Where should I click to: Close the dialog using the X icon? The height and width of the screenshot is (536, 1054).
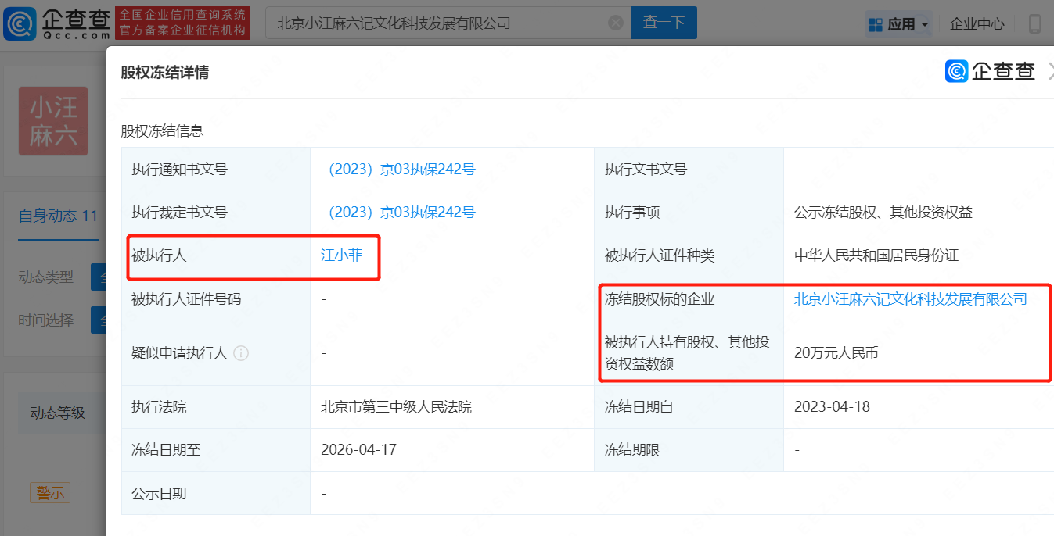pyautogui.click(x=1050, y=72)
